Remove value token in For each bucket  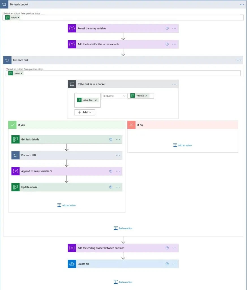pyautogui.click(x=19, y=18)
